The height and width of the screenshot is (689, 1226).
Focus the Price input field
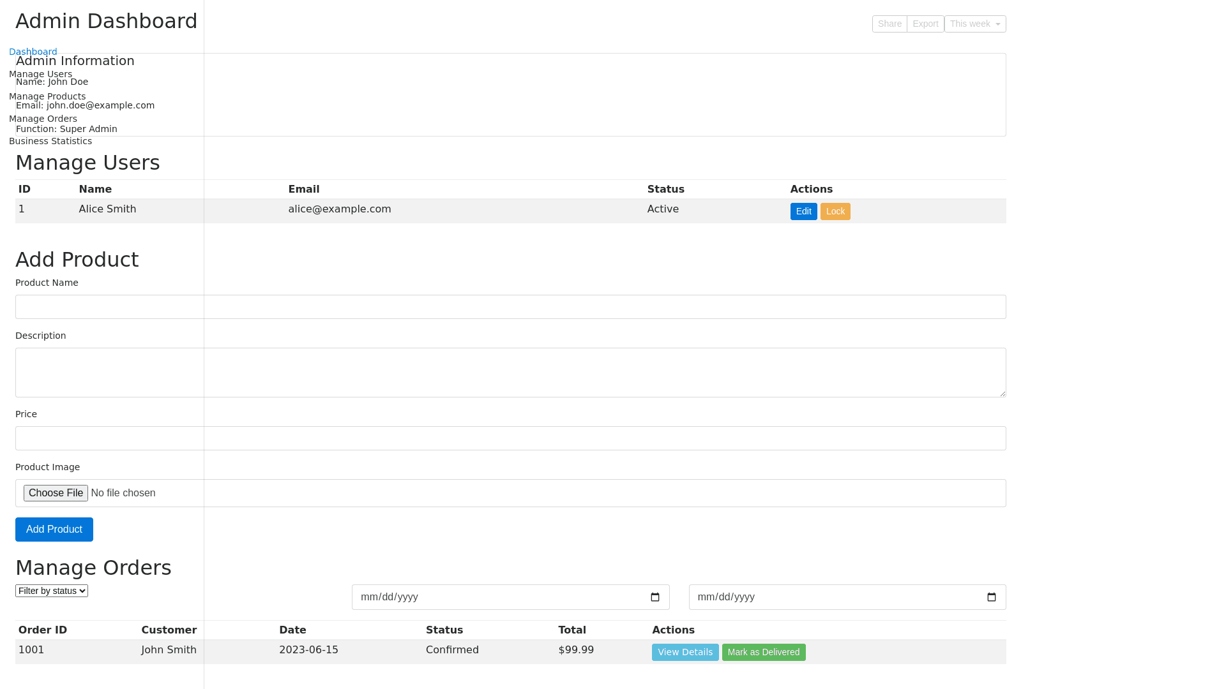click(x=511, y=438)
